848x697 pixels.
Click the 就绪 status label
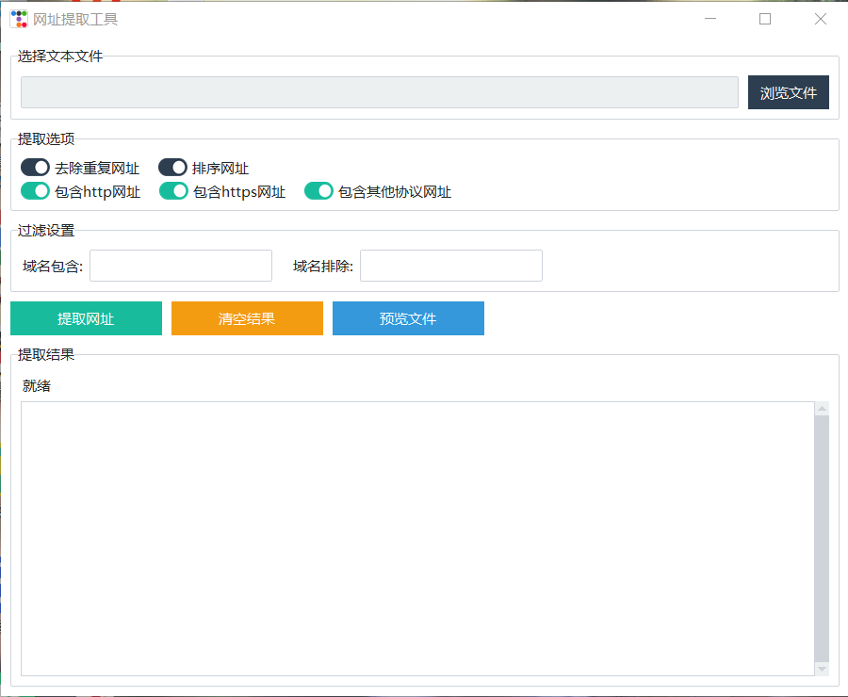pyautogui.click(x=37, y=385)
